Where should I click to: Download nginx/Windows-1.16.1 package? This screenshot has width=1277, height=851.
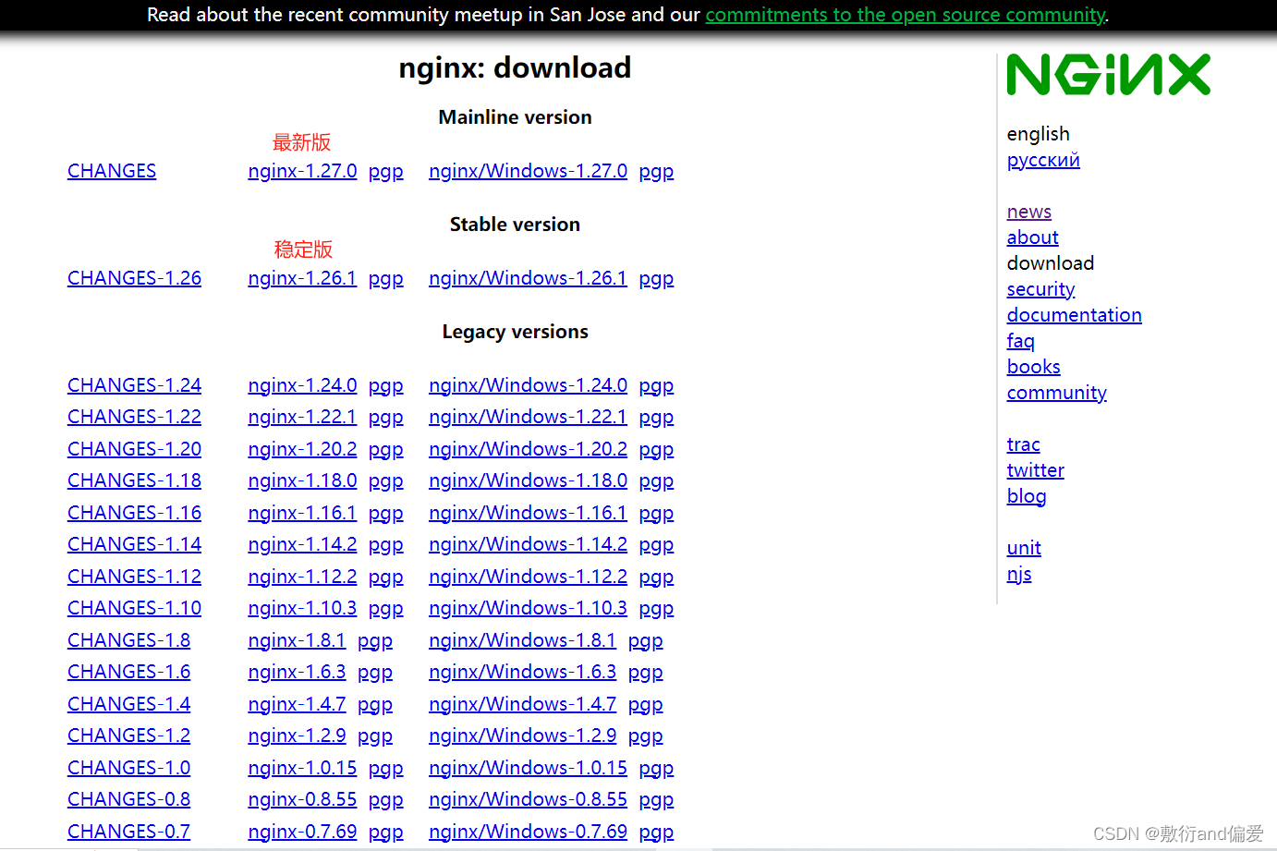tap(528, 513)
